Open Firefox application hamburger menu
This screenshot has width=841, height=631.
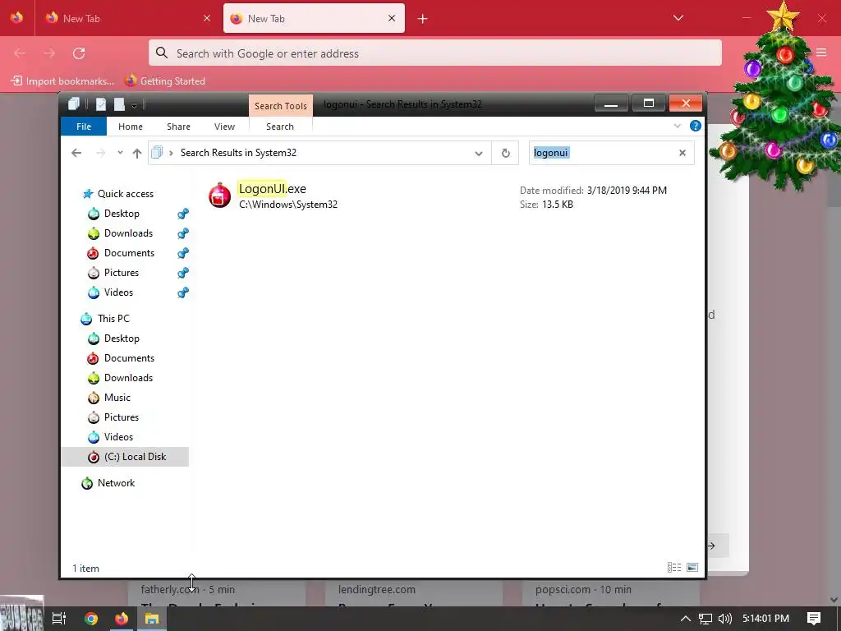pyautogui.click(x=821, y=53)
